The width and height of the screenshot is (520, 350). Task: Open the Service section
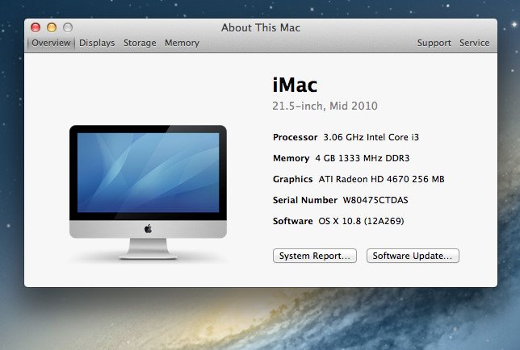click(x=474, y=43)
